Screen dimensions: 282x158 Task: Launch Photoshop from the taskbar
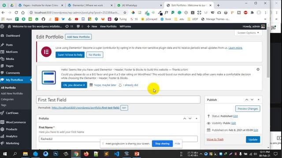pos(56,154)
